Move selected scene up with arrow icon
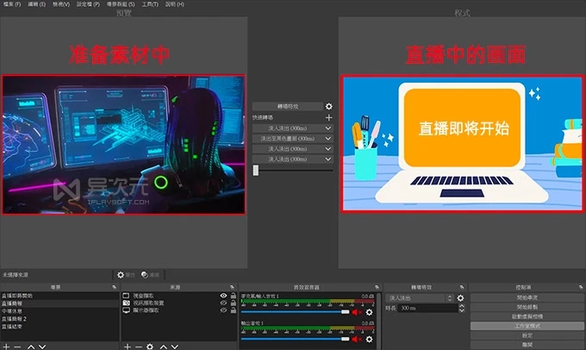This screenshot has width=586, height=350. click(x=32, y=345)
